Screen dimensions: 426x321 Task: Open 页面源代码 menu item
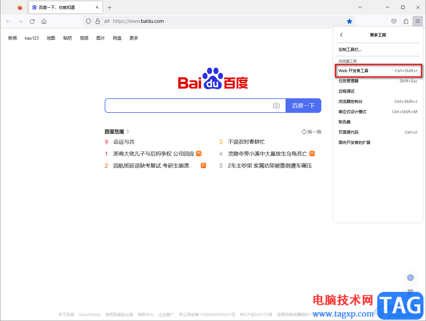pyautogui.click(x=378, y=132)
